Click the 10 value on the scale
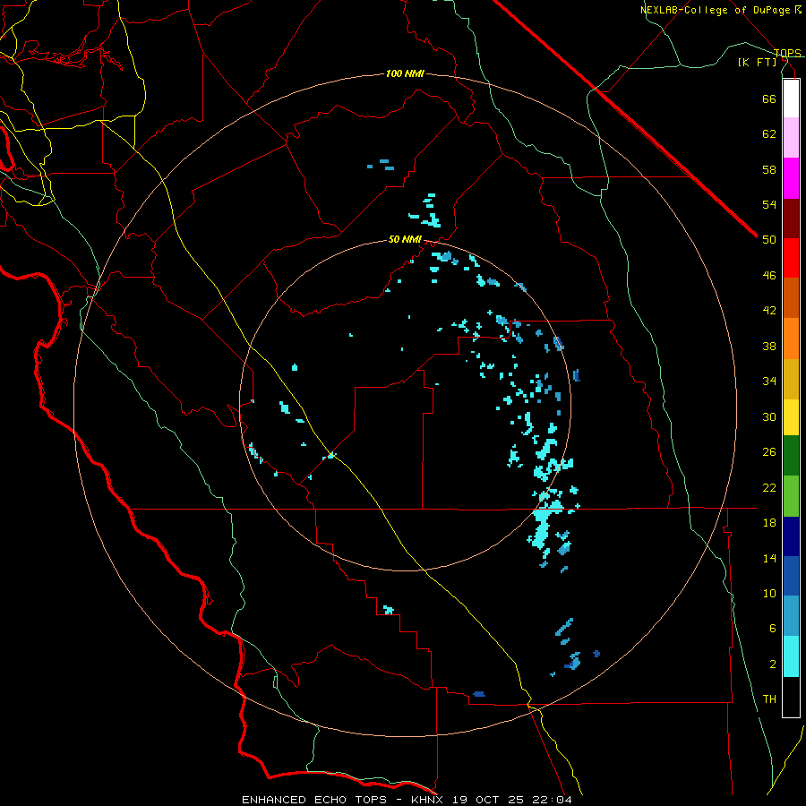 click(x=769, y=593)
